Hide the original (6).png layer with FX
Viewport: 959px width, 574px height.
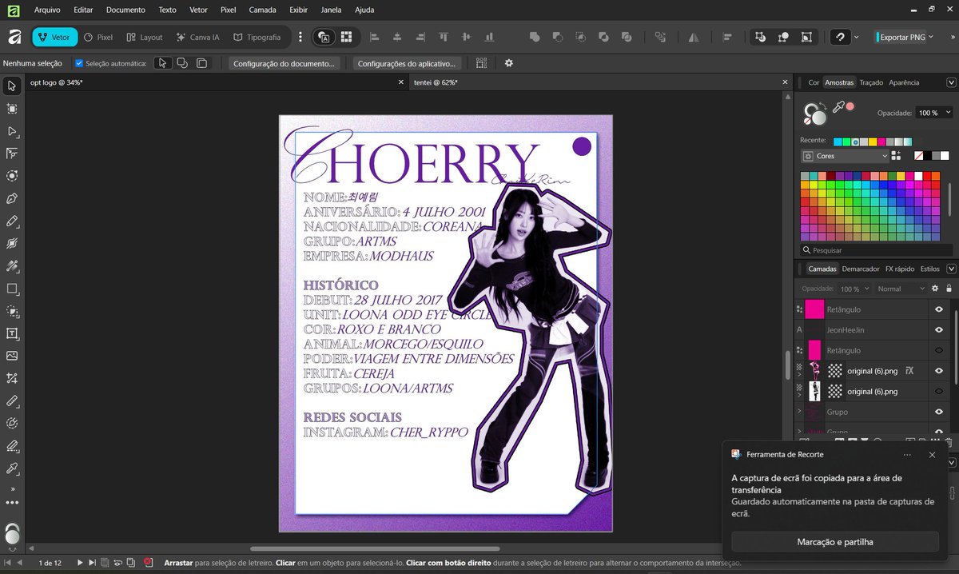point(939,371)
